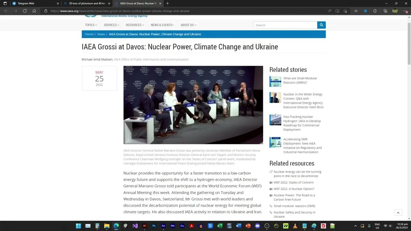Open File Explorer from the taskbar
Screen dimensions: 411x231
pyautogui.click(x=107, y=226)
